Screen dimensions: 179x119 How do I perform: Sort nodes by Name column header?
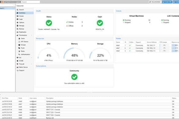[119, 42]
